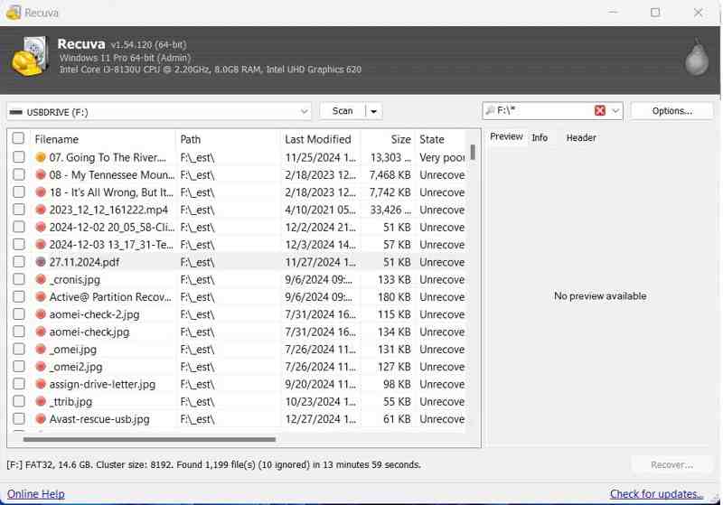Switch to the Preview tab
Viewport: 723px width, 505px height.
pyautogui.click(x=506, y=136)
